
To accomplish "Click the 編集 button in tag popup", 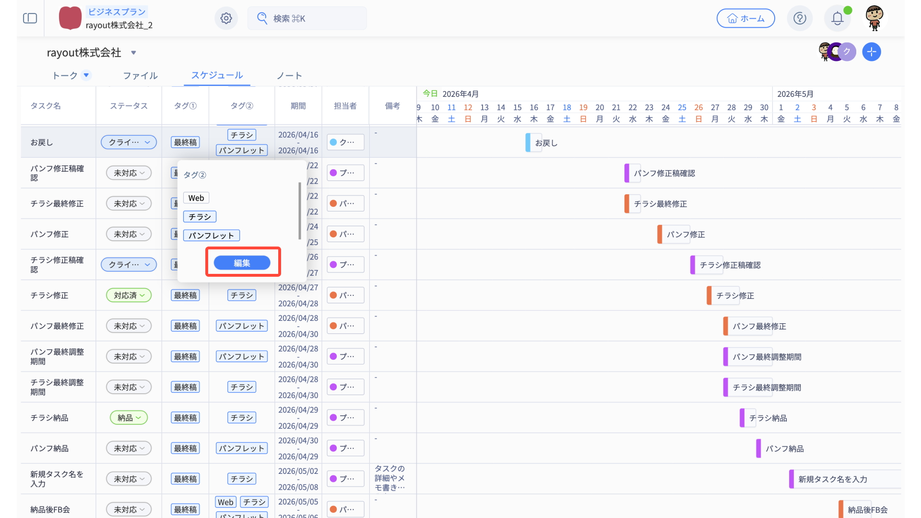I will pos(242,263).
